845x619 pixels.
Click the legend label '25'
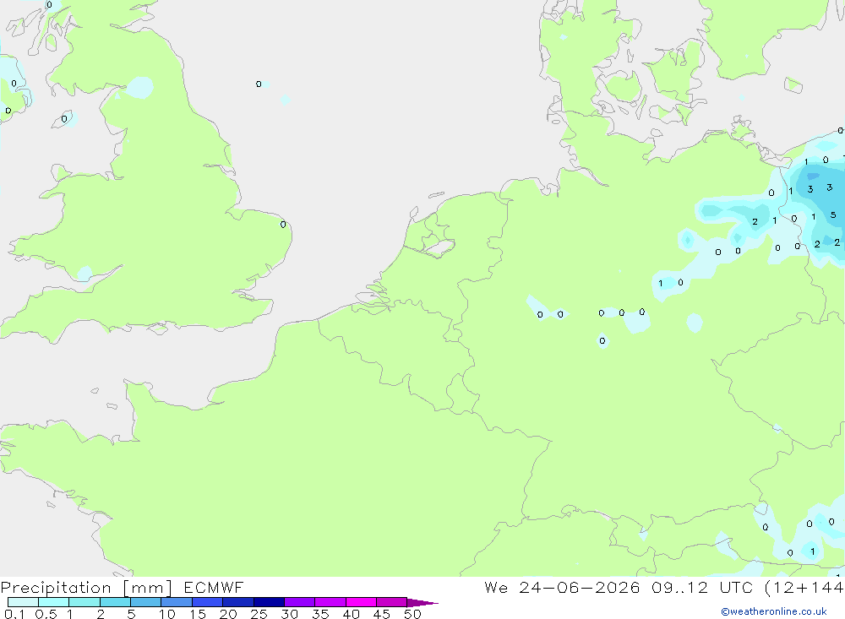click(259, 614)
